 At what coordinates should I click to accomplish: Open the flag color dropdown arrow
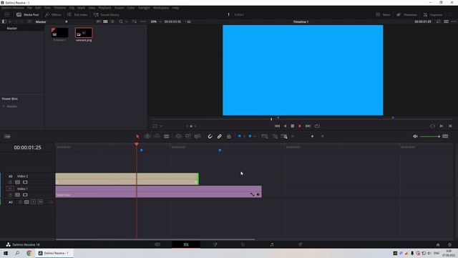point(244,136)
